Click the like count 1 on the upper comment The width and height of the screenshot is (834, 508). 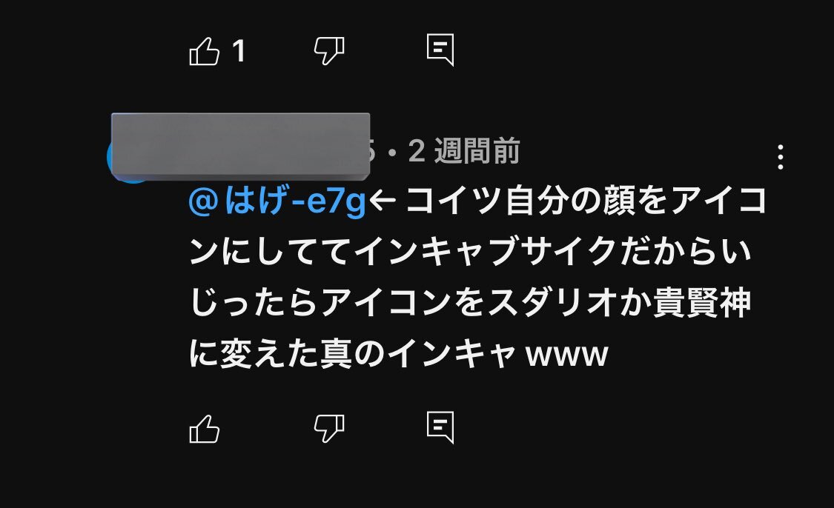click(239, 52)
